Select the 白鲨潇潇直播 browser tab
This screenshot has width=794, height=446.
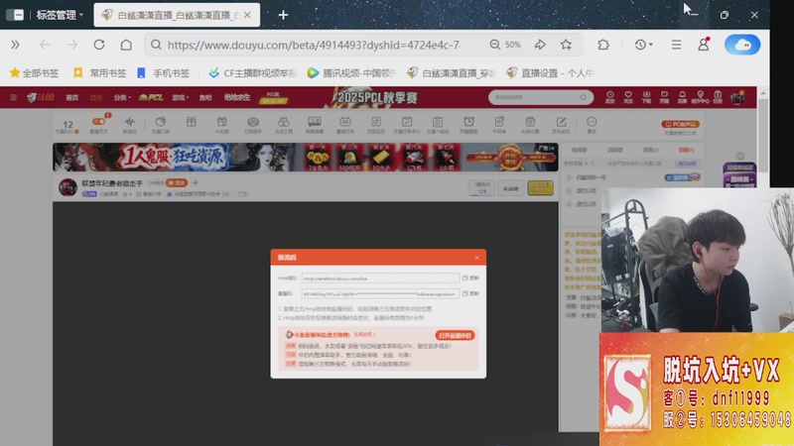point(177,15)
